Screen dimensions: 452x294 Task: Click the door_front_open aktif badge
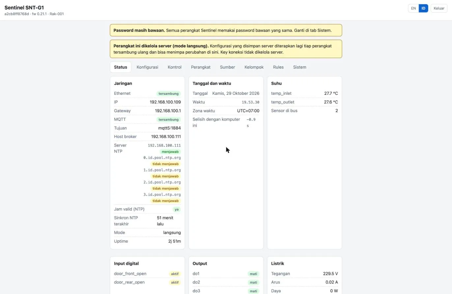175,274
